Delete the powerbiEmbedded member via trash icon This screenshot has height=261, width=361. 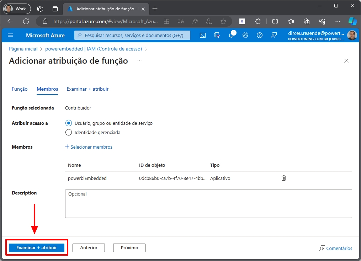pyautogui.click(x=283, y=178)
